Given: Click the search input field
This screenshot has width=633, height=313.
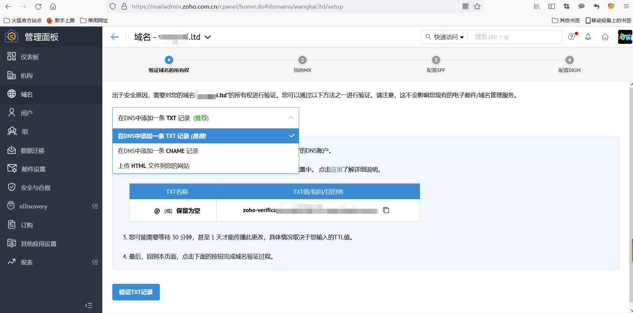Looking at the screenshot, I should click(x=515, y=37).
